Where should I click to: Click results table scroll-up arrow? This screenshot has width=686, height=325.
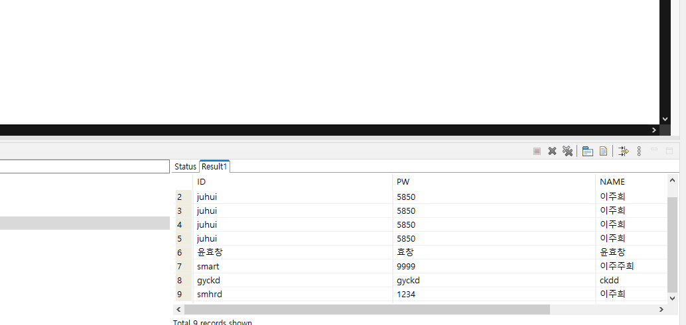pyautogui.click(x=673, y=180)
